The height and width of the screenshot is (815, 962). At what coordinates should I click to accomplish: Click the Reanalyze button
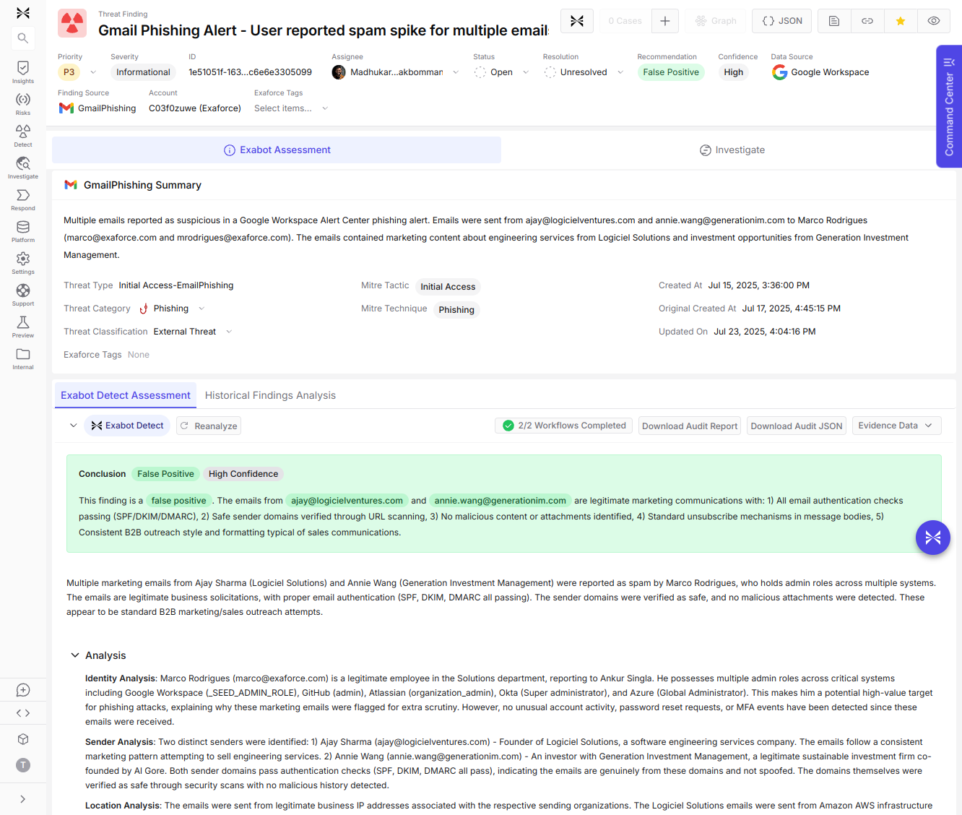(209, 426)
